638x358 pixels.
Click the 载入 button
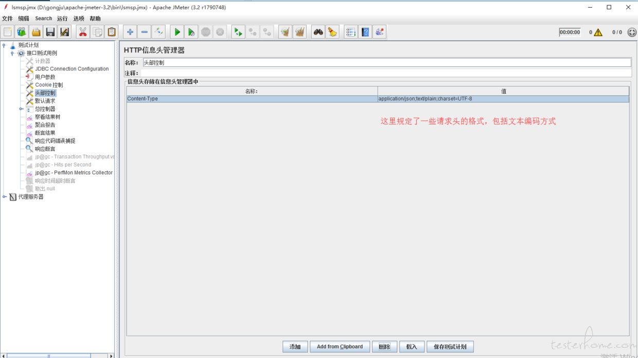coord(412,347)
